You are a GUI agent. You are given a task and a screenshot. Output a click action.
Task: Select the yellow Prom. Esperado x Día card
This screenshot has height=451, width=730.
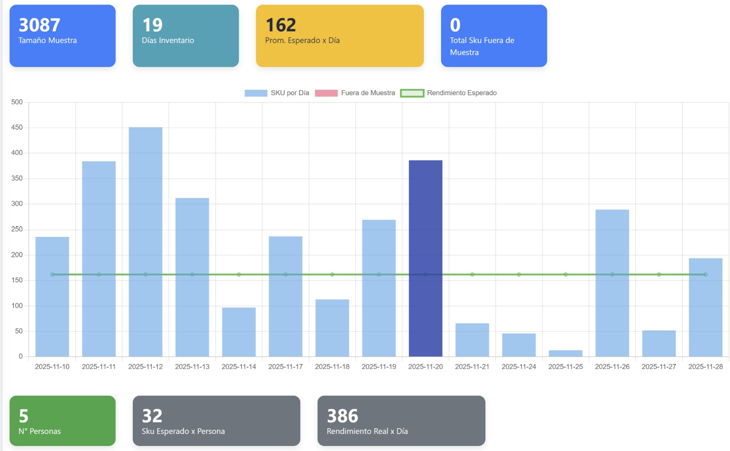pos(339,36)
